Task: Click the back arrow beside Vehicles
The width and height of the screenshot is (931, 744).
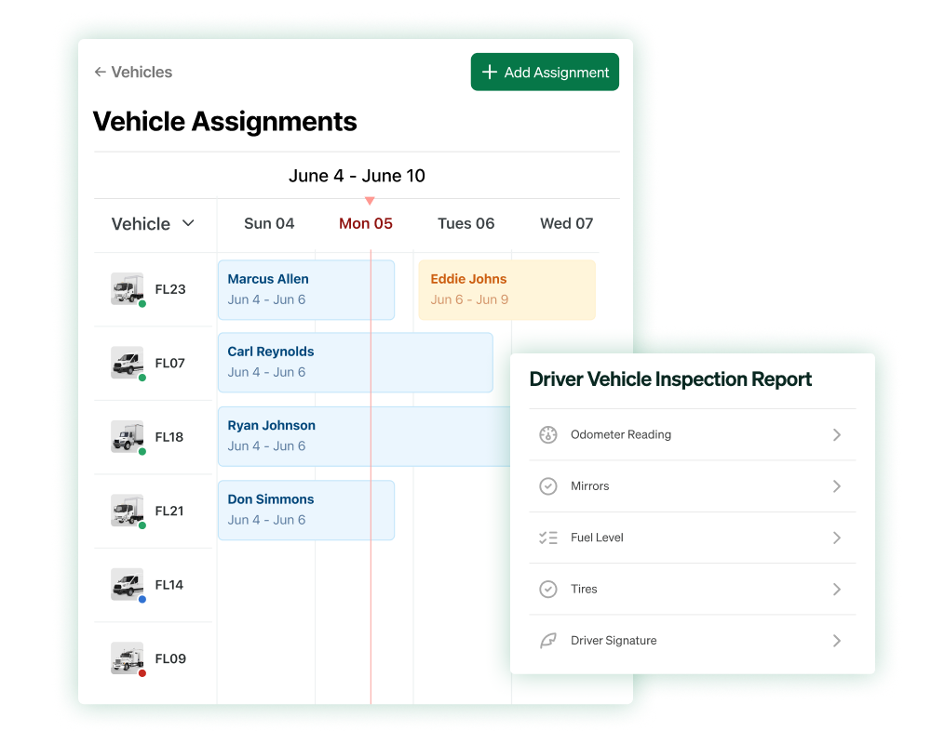Action: [x=99, y=72]
